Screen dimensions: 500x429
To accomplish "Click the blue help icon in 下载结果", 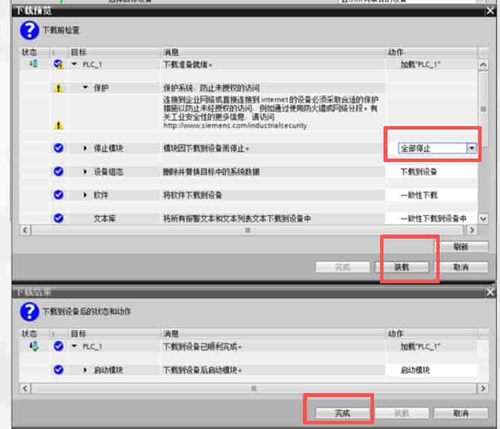I will coord(29,312).
